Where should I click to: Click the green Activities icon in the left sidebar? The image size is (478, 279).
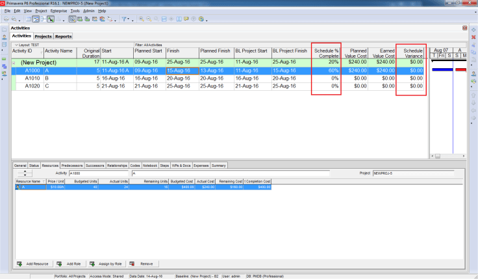(5, 59)
